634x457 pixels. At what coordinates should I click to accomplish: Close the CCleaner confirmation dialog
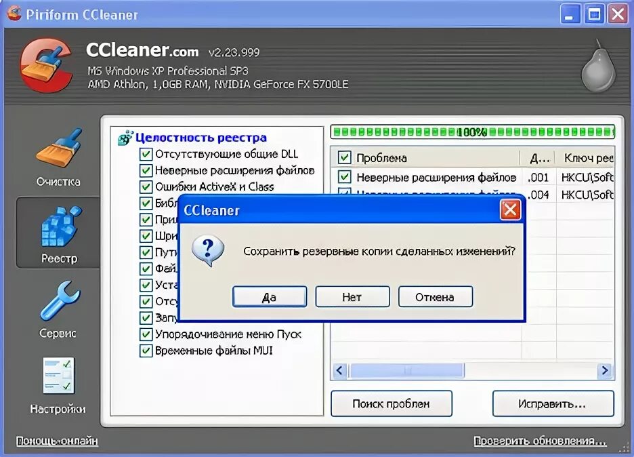point(510,210)
